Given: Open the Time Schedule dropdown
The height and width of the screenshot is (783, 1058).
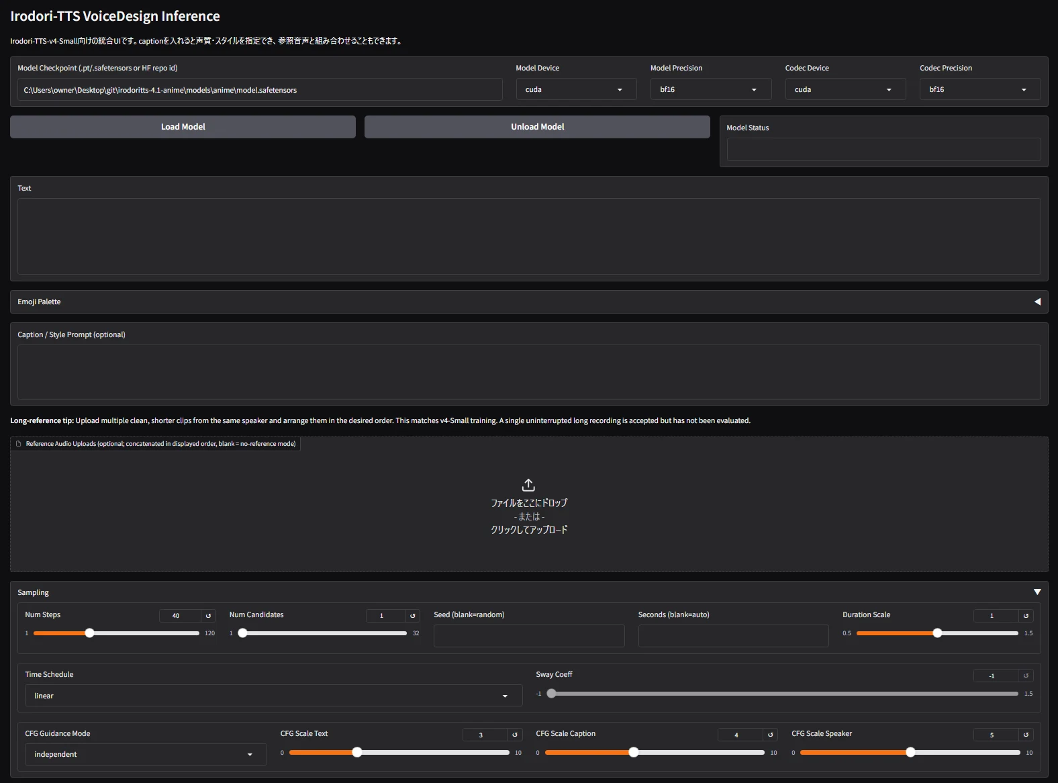Looking at the screenshot, I should tap(274, 696).
